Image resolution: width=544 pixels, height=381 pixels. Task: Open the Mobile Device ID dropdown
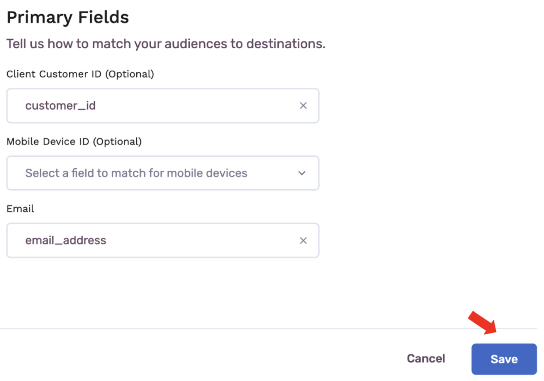pyautogui.click(x=163, y=173)
